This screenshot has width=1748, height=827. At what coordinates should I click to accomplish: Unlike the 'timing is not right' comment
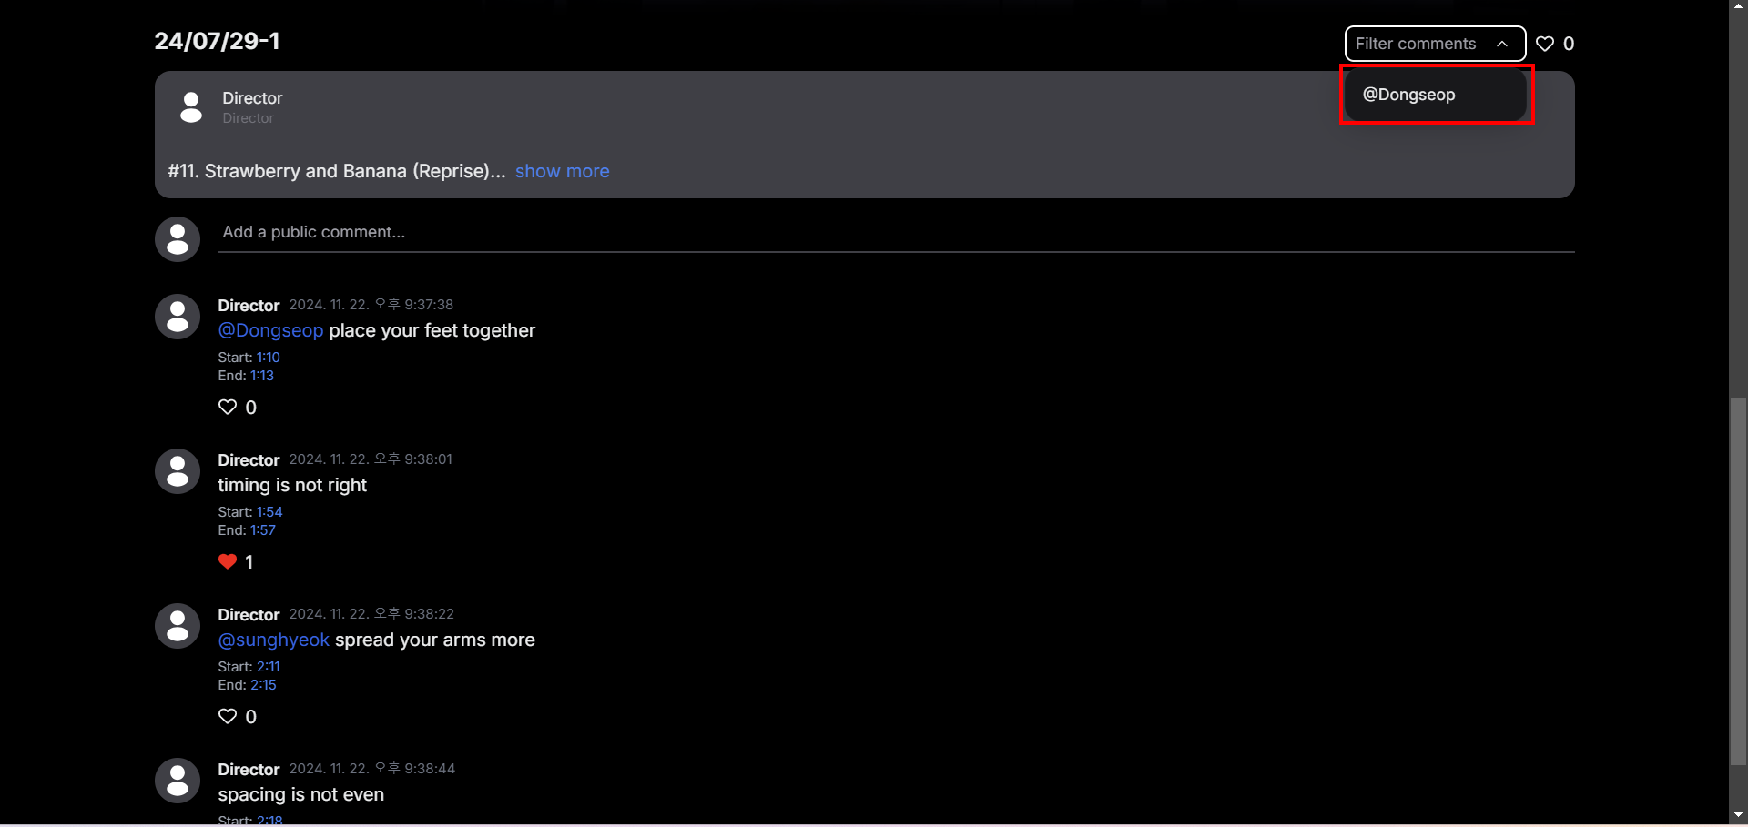[x=228, y=561]
